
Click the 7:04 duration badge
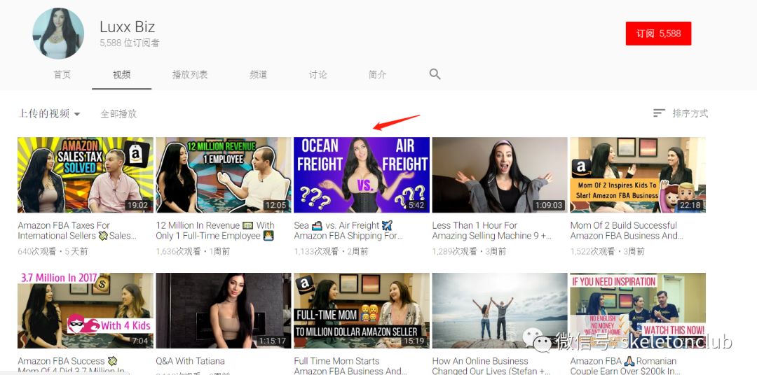(x=140, y=341)
